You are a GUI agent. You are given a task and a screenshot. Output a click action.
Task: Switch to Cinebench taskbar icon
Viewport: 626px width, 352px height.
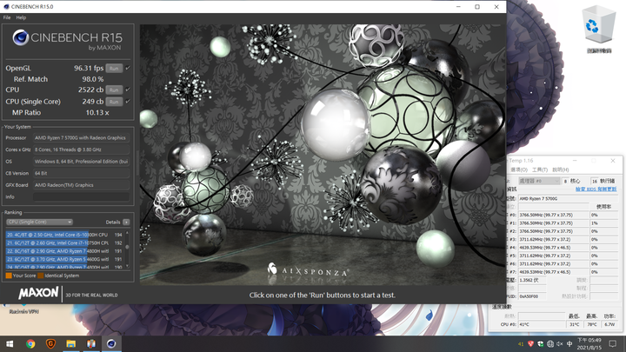[x=111, y=343]
